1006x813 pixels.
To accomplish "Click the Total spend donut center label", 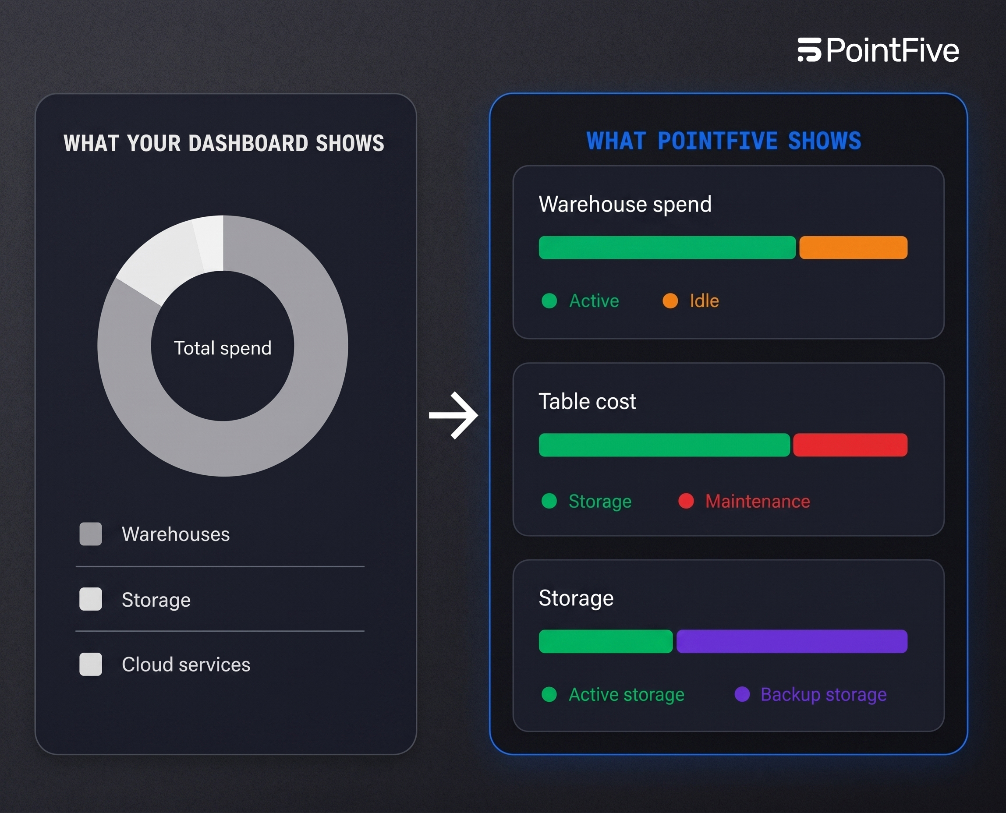I will coord(223,348).
